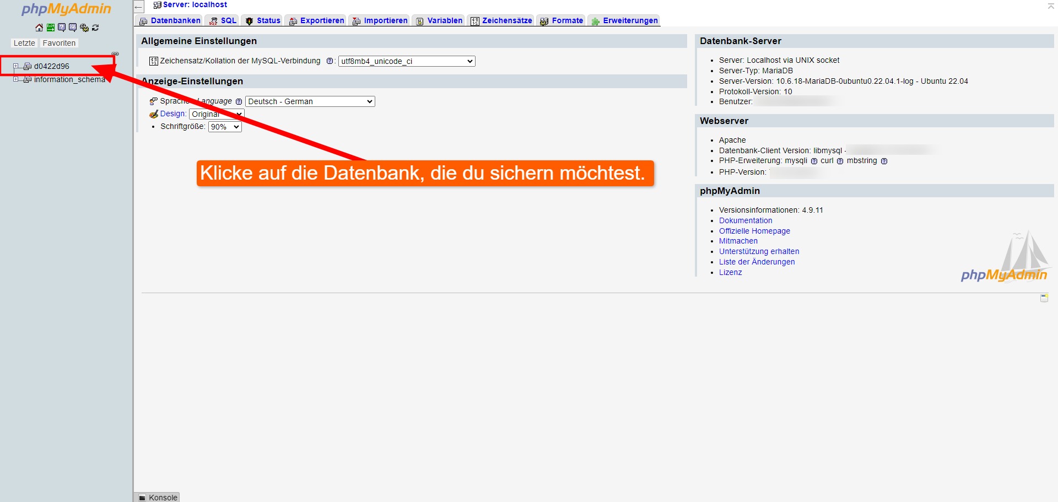Go to the Importieren tab
Image resolution: width=1058 pixels, height=502 pixels.
[x=380, y=21]
